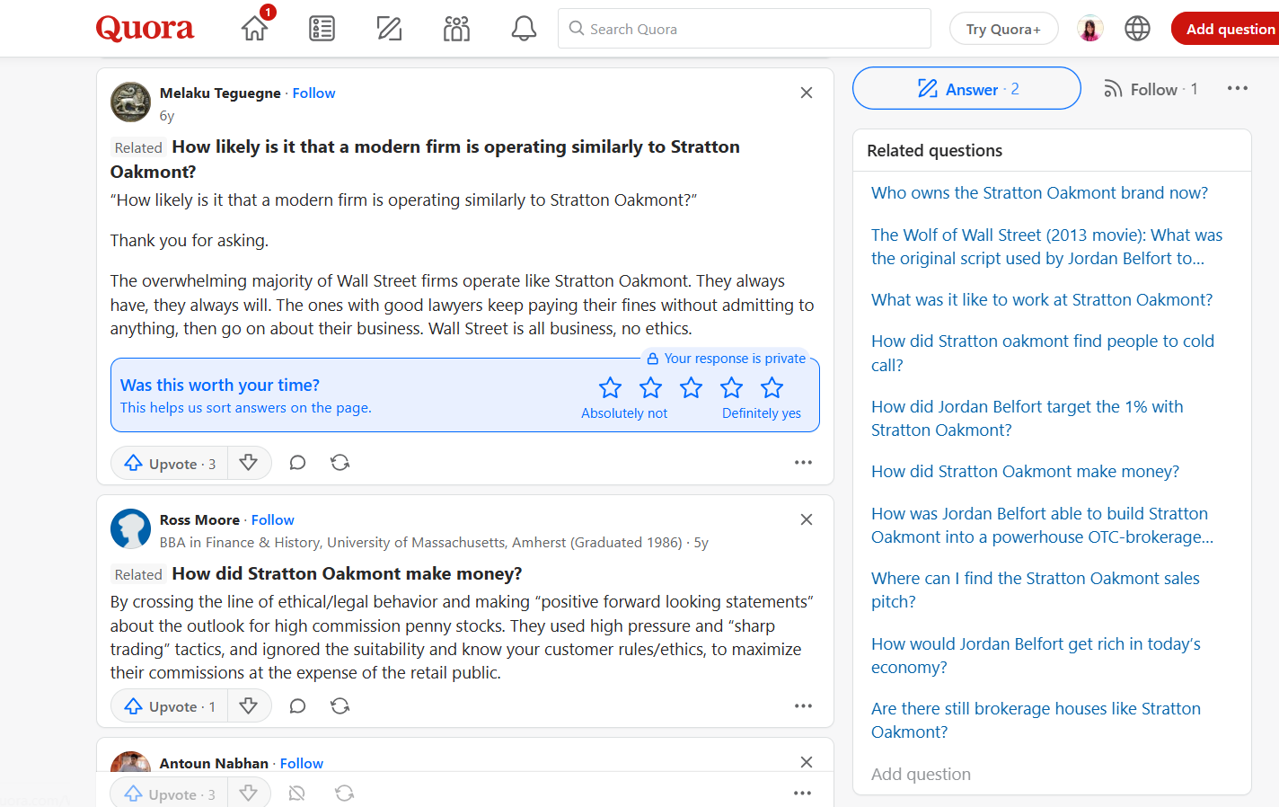Open 'Who owns the Stratton Oakmont brand now?'
The height and width of the screenshot is (807, 1279).
[x=1039, y=192]
